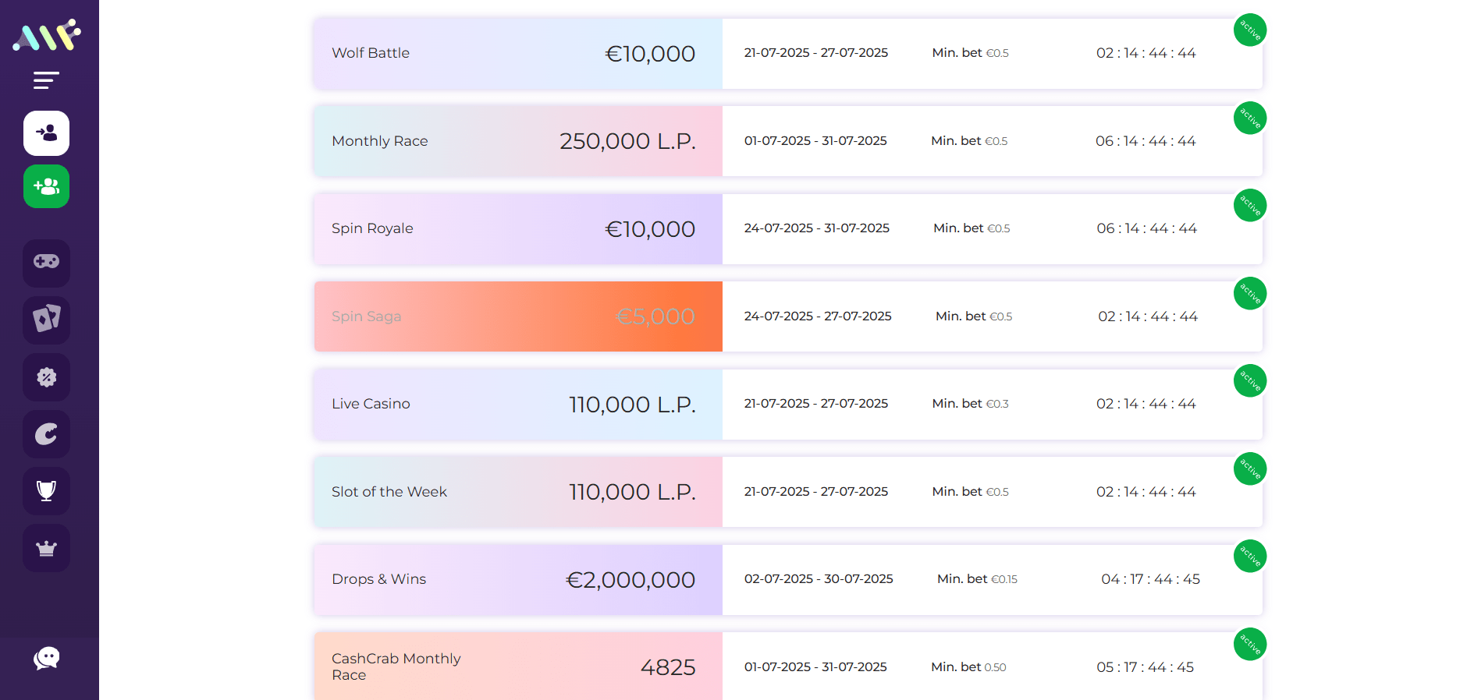
Task: Click the green sign-up icon button
Action: tap(46, 186)
